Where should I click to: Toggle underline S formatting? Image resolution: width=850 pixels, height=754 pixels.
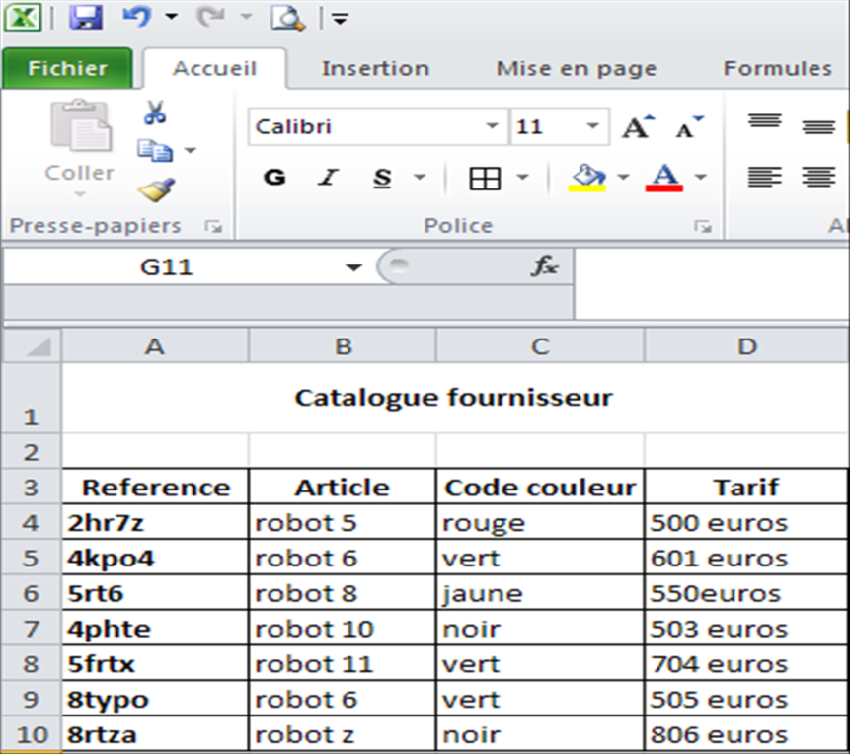(x=383, y=178)
